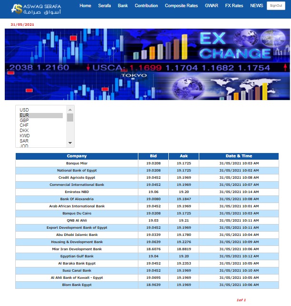
Task: Click the Banque Misr row name
Action: tap(77, 163)
